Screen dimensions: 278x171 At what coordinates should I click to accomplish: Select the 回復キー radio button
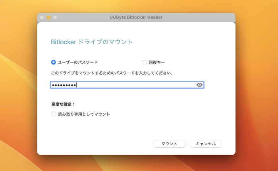pos(144,62)
